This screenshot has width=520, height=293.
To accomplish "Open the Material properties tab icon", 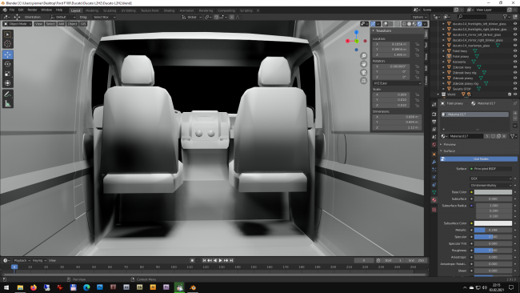I will click(x=434, y=200).
